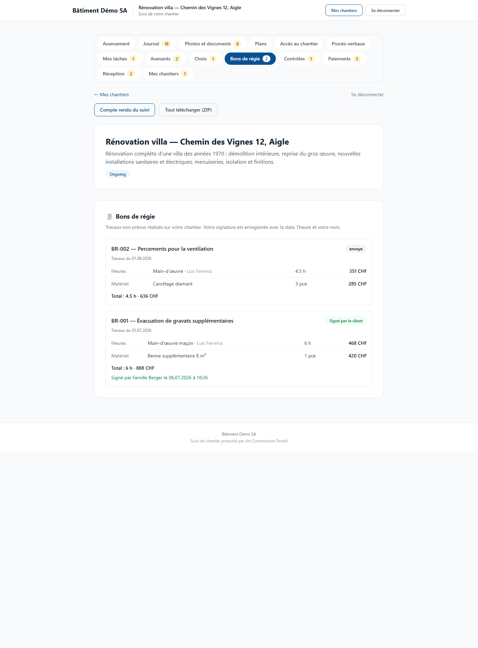478x648 pixels.
Task: Open the Avancement tab
Action: pos(116,44)
